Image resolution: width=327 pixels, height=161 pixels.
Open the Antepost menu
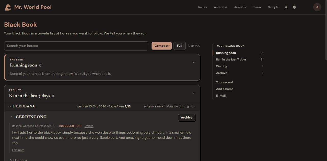tap(220, 7)
